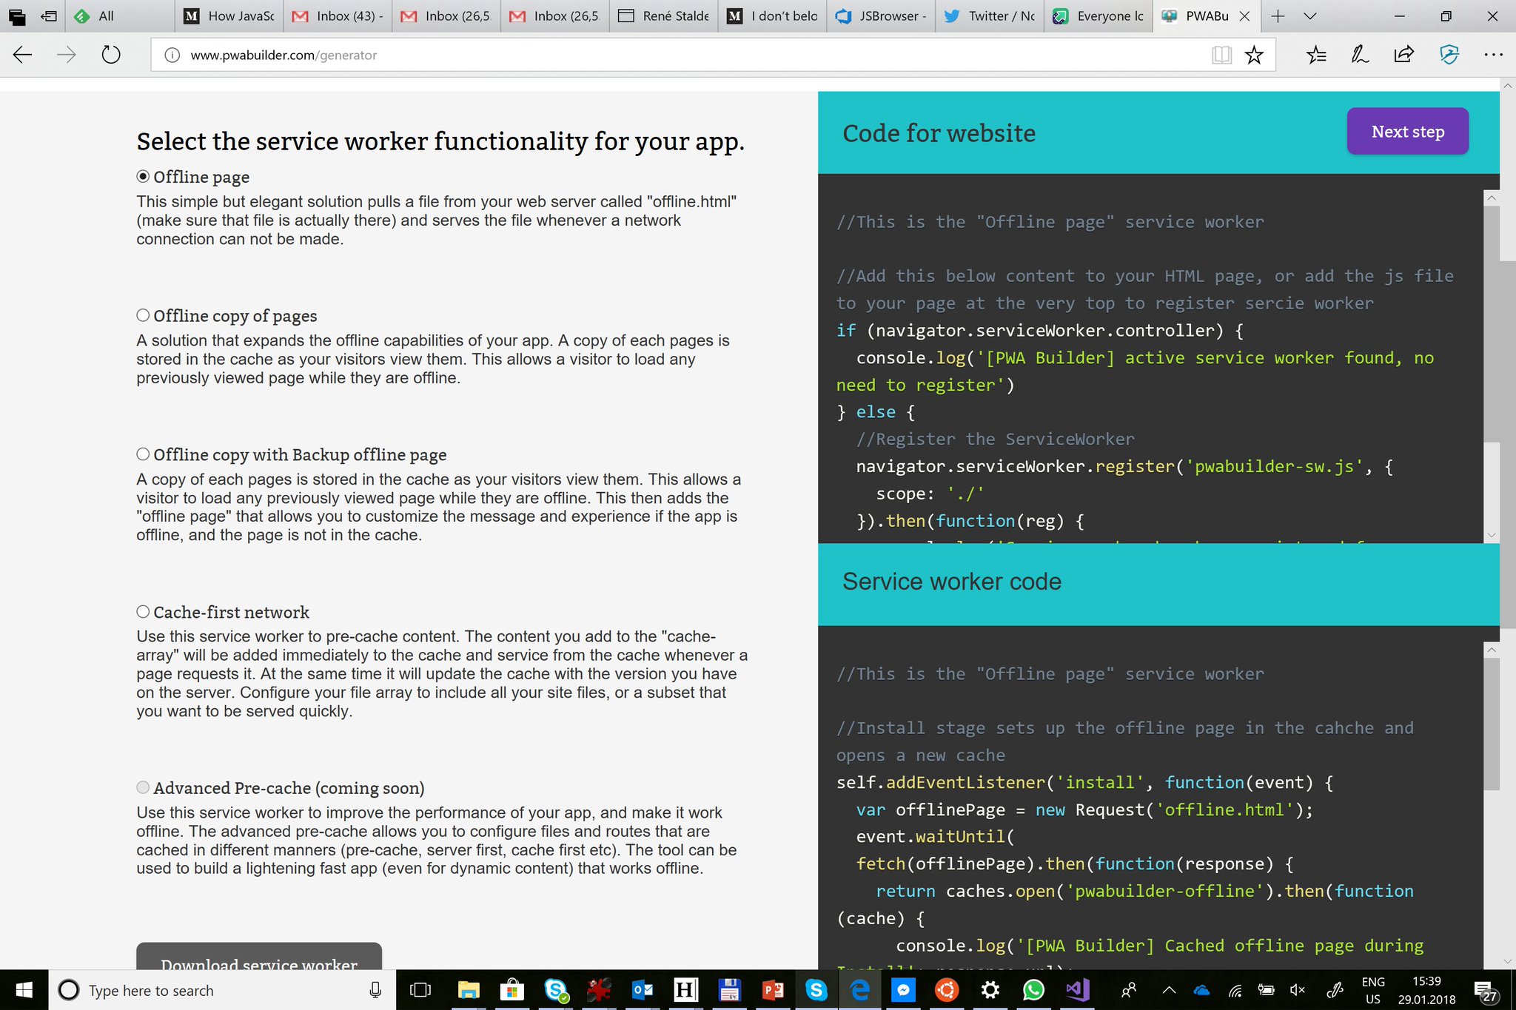The height and width of the screenshot is (1010, 1516).
Task: Open the JSBrowser tab
Action: point(881,16)
